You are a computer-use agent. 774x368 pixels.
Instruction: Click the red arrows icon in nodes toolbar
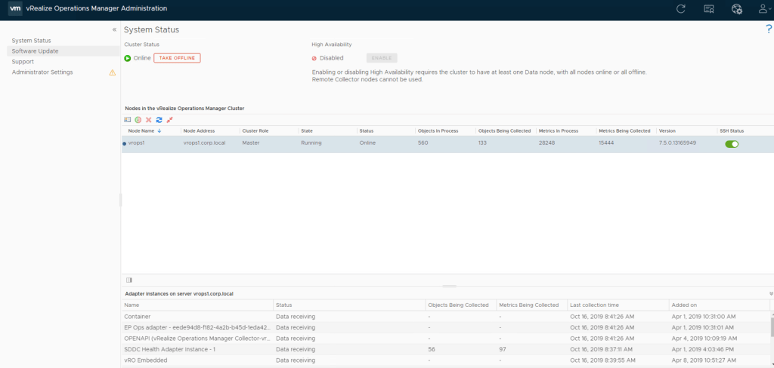click(170, 120)
